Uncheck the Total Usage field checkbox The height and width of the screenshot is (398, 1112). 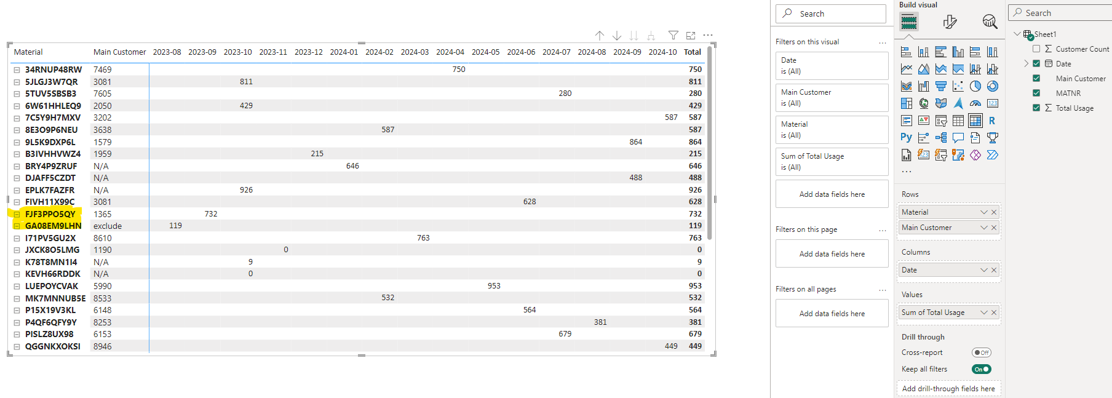click(x=1036, y=108)
